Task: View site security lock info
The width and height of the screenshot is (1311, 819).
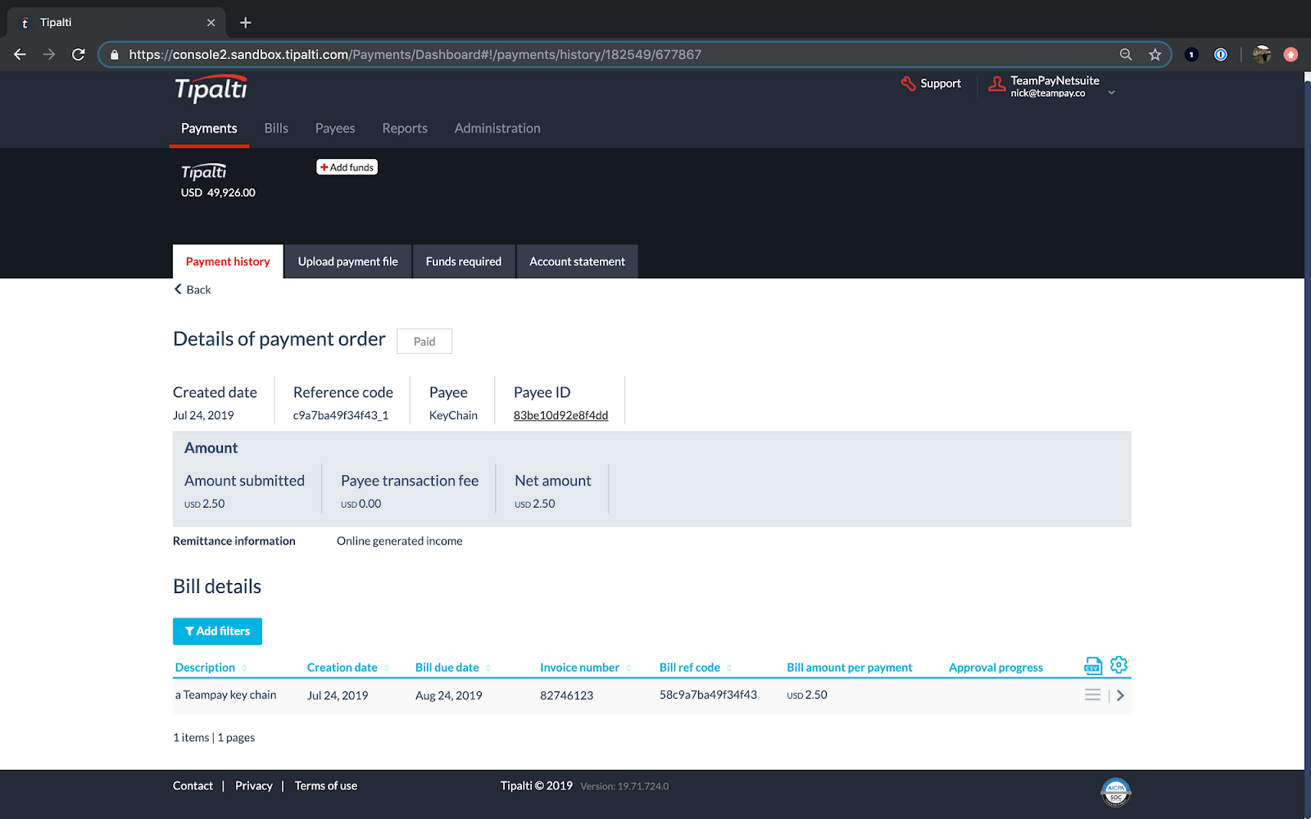Action: 115,55
